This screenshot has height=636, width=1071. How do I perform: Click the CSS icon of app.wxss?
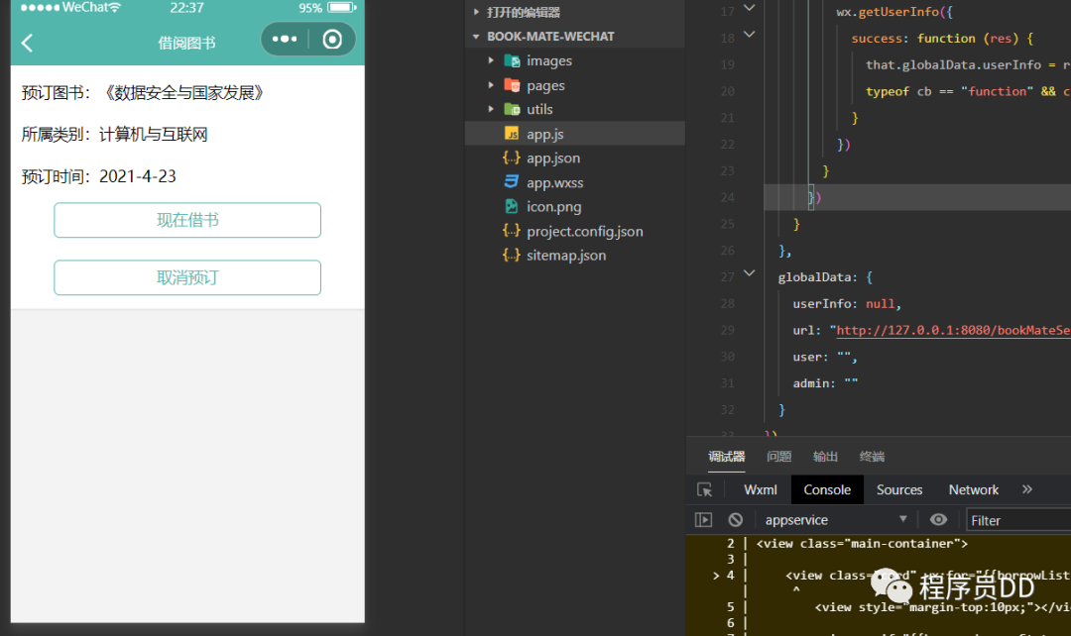tap(512, 181)
